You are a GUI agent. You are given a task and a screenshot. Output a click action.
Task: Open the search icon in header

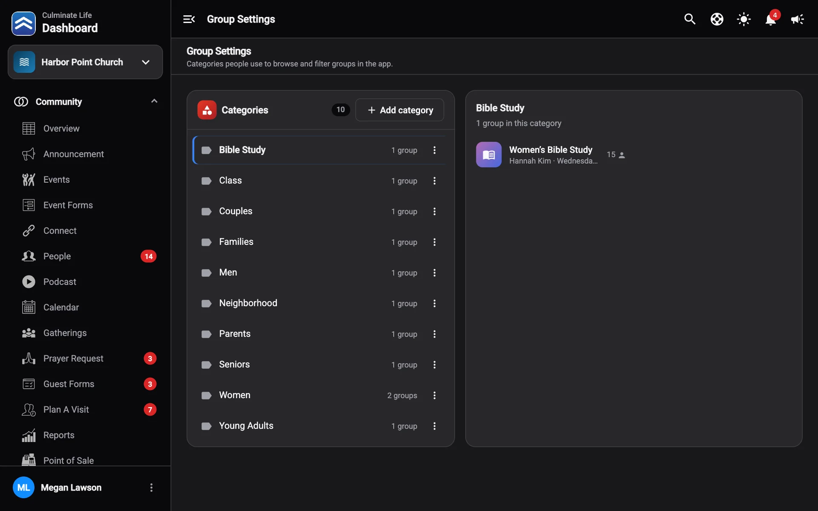690,19
